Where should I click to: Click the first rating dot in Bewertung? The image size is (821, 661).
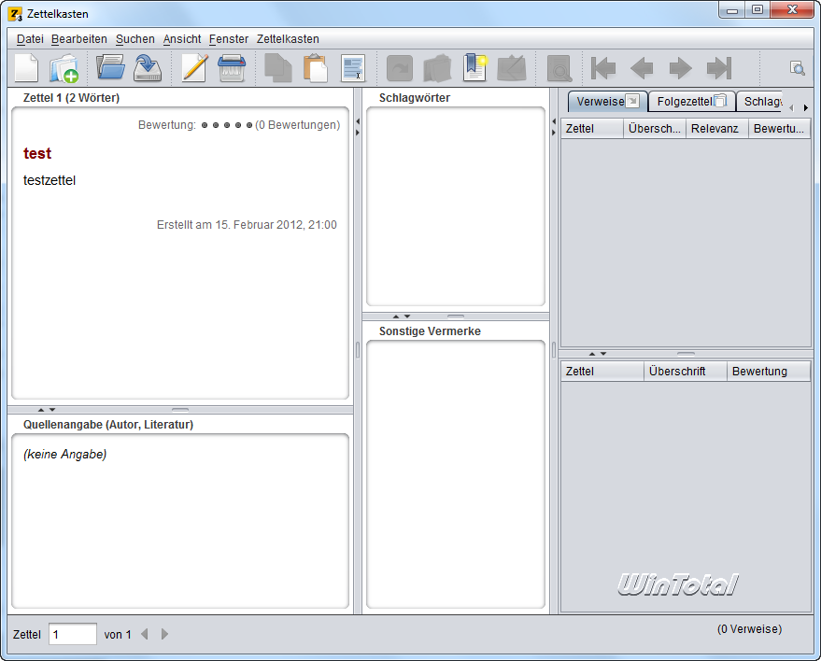[x=205, y=125]
